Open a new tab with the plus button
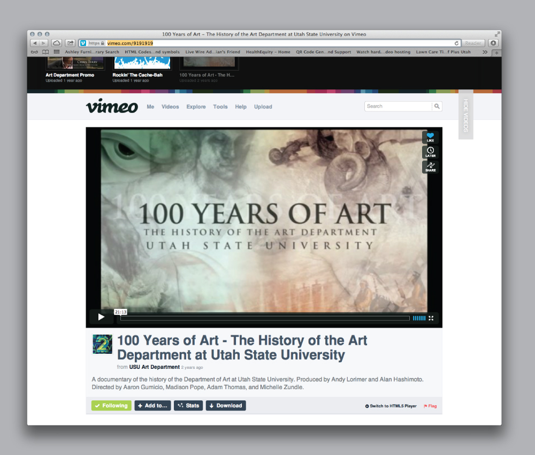This screenshot has width=535, height=455. tap(497, 52)
